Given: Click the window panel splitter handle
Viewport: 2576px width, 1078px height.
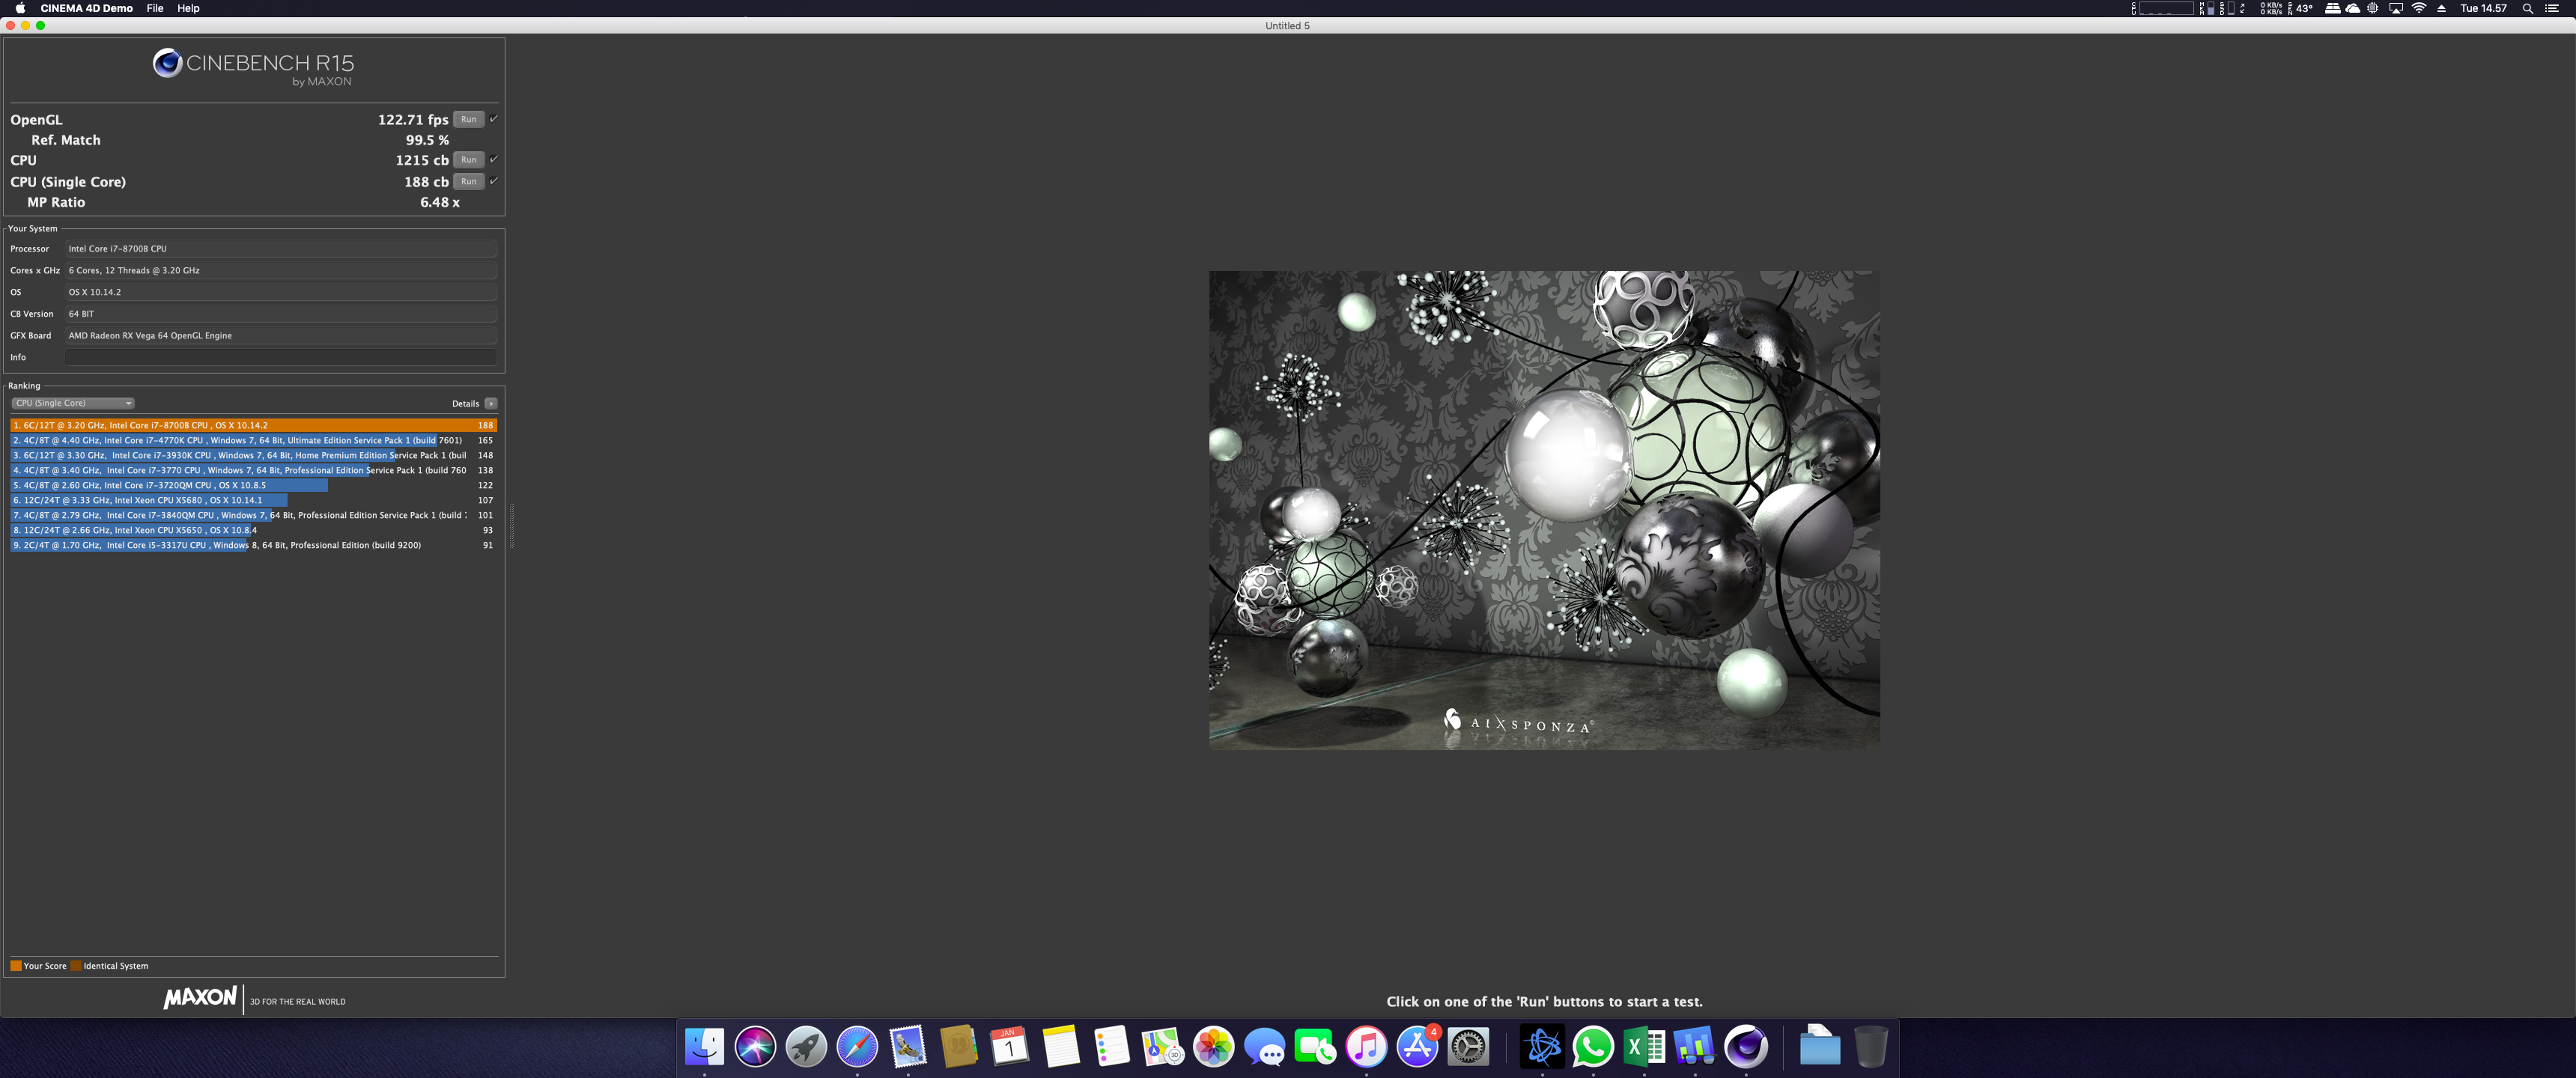Looking at the screenshot, I should tap(512, 526).
